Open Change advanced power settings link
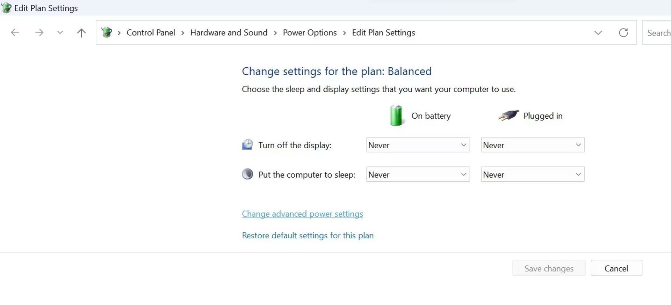Screen dimensions: 671x305 pyautogui.click(x=302, y=214)
